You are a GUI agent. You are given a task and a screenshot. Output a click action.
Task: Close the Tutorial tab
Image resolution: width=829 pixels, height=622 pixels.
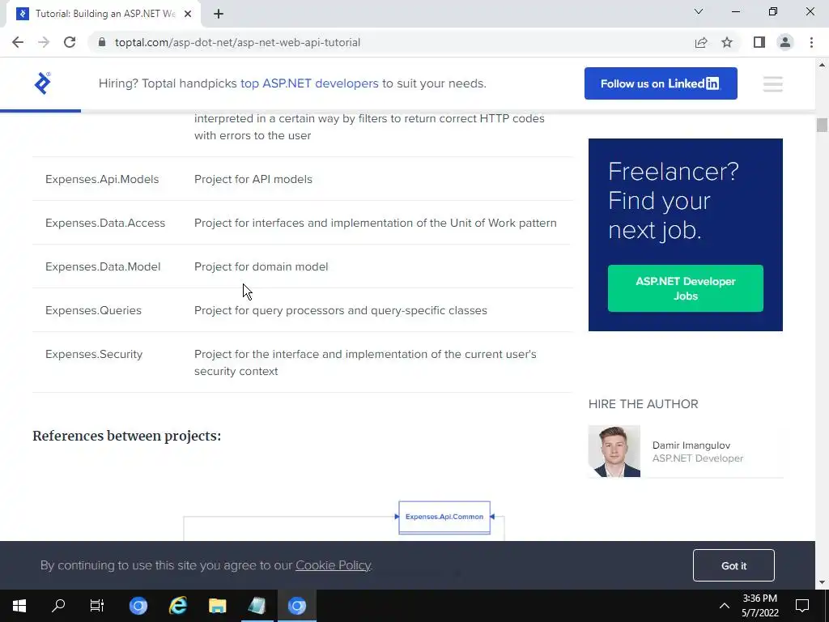[x=188, y=14]
